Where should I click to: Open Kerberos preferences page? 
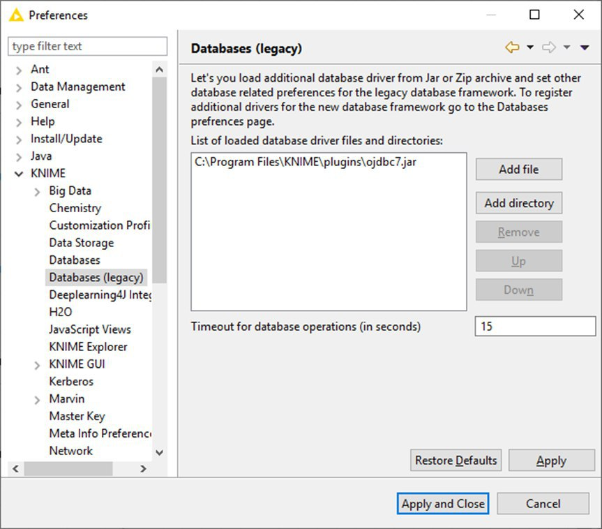coord(71,382)
